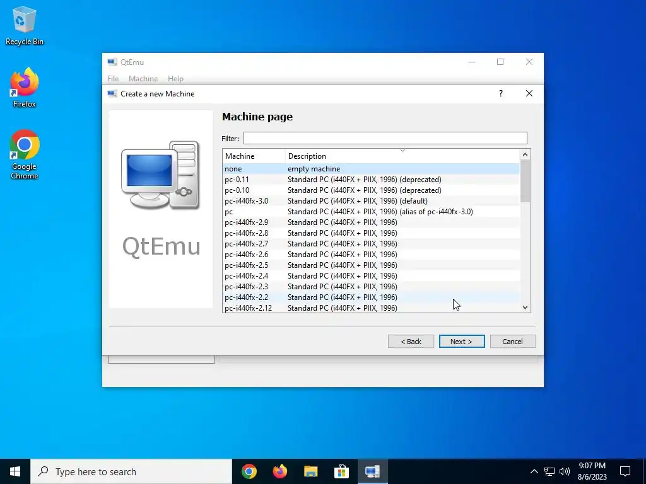
Task: Open the File menu in QtEmu
Action: (113, 79)
